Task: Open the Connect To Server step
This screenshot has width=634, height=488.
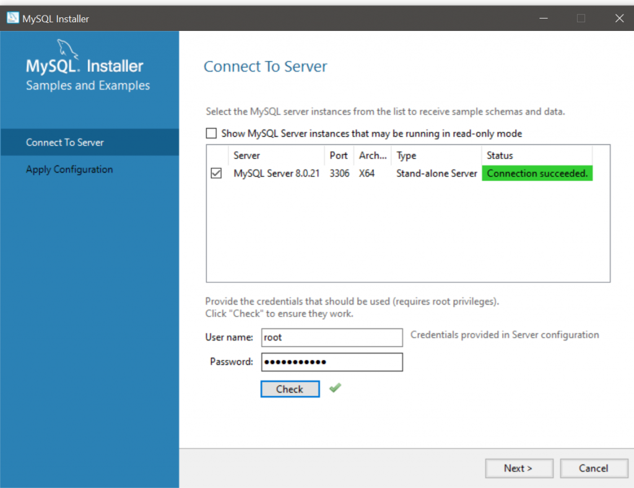Action: coord(90,142)
